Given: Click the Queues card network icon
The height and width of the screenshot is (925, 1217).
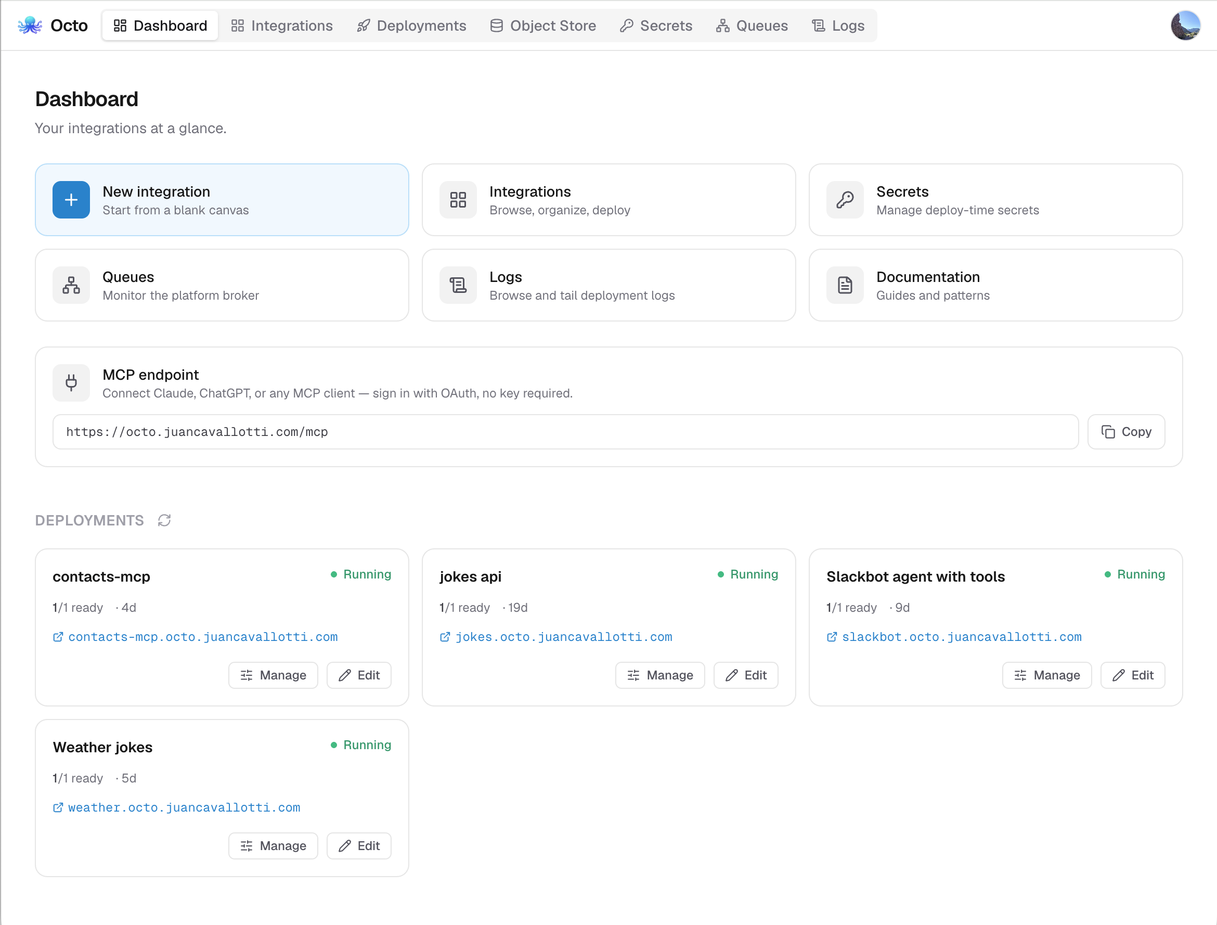Looking at the screenshot, I should 71,285.
